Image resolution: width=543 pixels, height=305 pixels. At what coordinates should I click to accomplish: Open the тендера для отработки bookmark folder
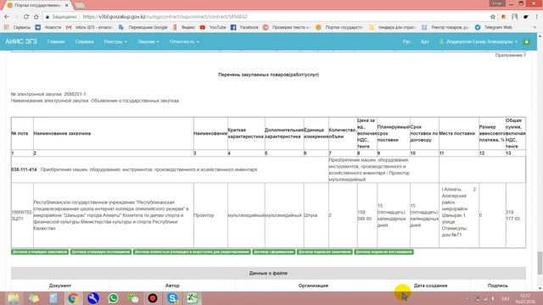click(x=392, y=27)
